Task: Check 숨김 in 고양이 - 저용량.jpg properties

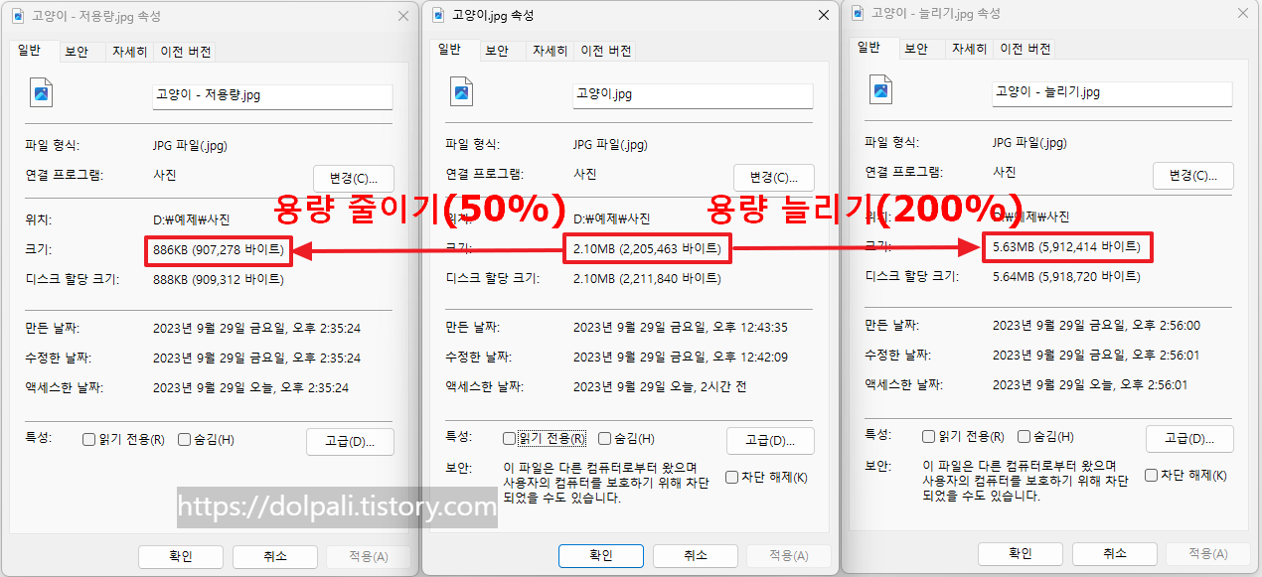Action: [x=183, y=438]
